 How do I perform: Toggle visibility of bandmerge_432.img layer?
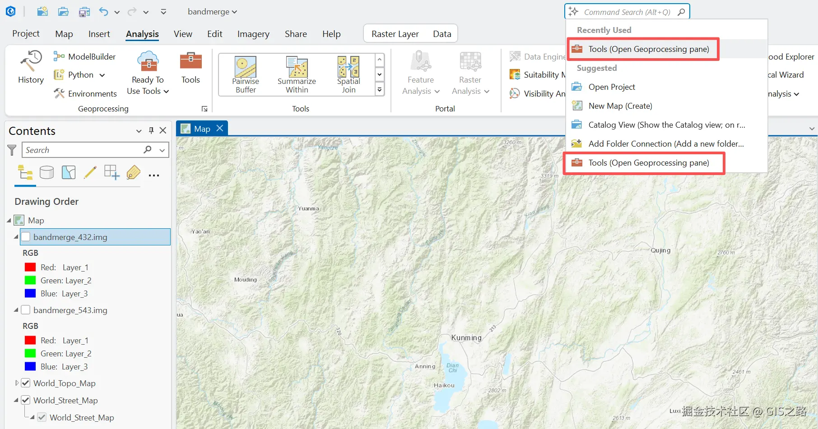pyautogui.click(x=26, y=237)
